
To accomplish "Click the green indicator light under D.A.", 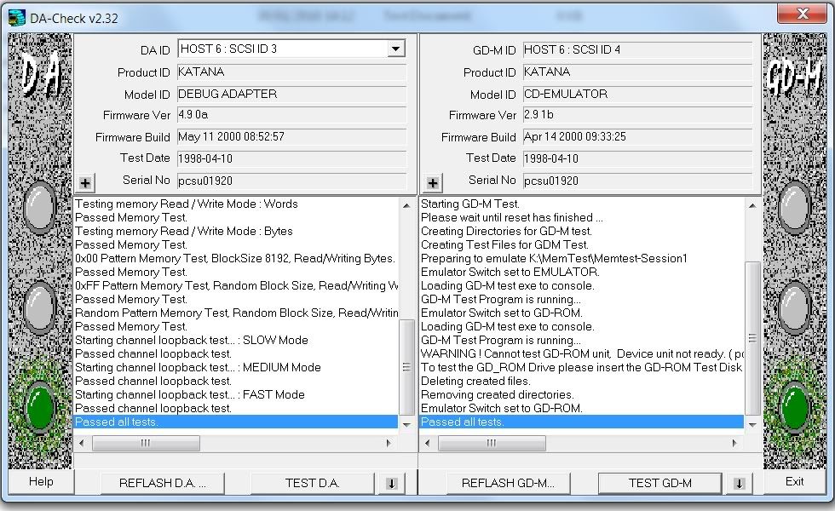I will click(40, 407).
